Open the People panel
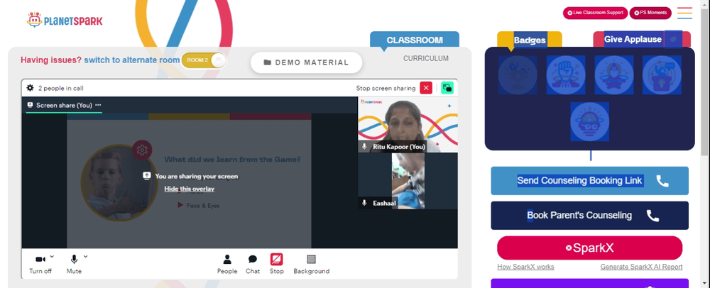Viewport: 710px width, 288px height. pos(227,264)
